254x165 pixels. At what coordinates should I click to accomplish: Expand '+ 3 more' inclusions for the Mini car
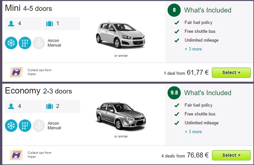click(193, 49)
